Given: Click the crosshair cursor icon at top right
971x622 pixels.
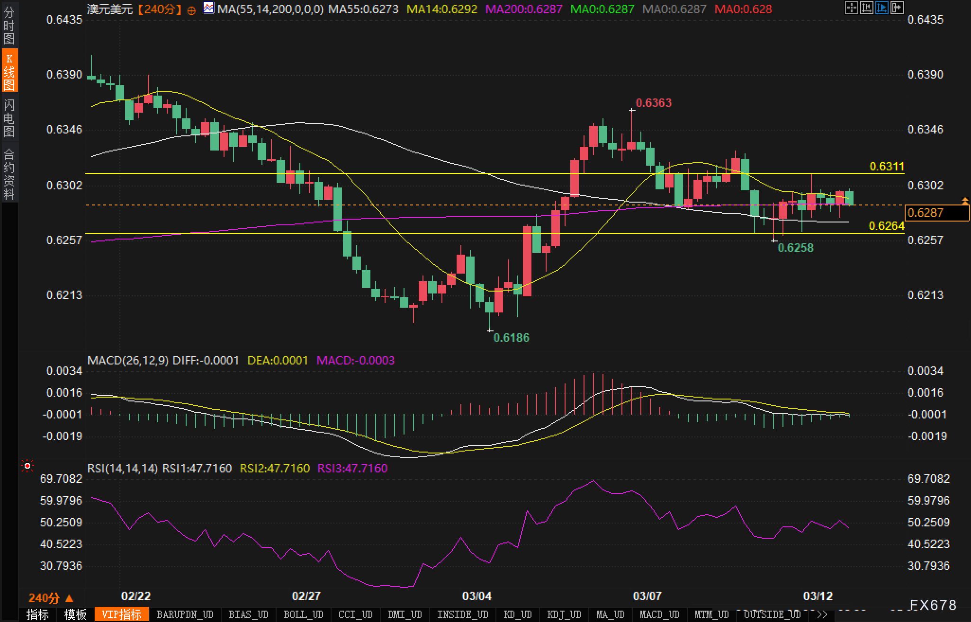Looking at the screenshot, I should [851, 8].
